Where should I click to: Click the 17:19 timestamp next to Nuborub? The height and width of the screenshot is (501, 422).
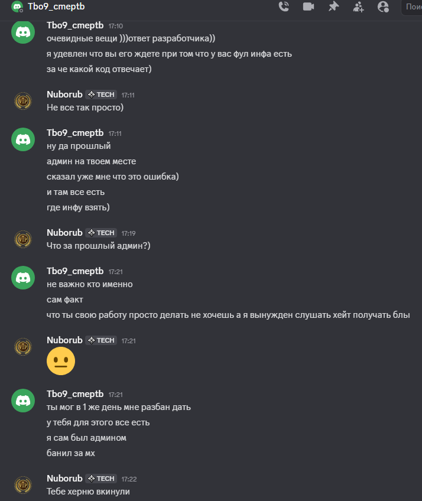tap(128, 233)
